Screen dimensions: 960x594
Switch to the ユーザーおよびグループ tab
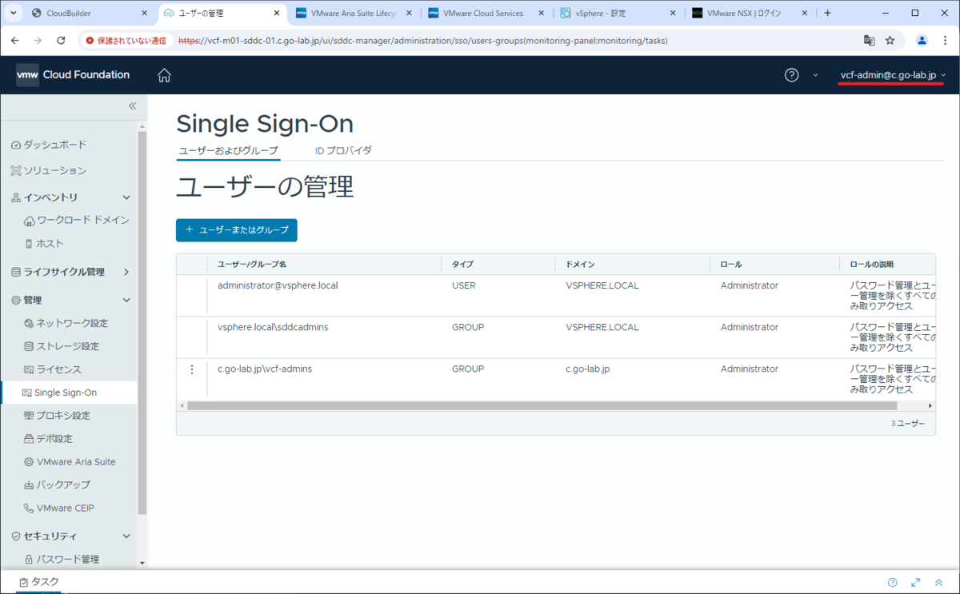click(228, 150)
